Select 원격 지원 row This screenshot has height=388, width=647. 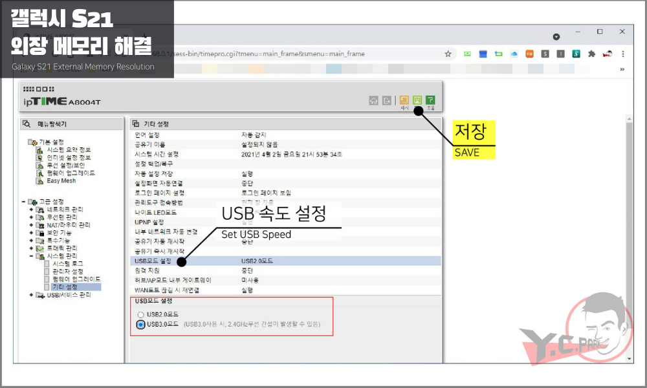click(287, 270)
